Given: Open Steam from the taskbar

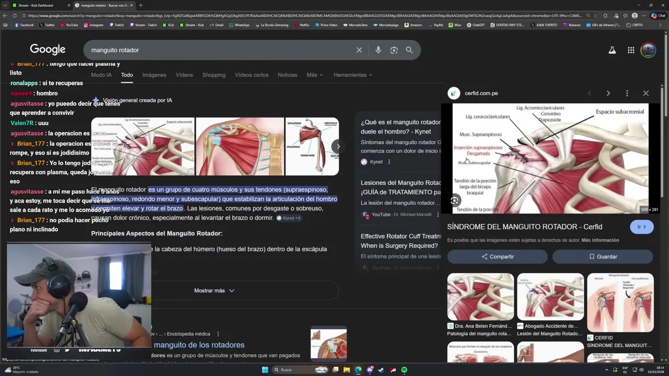Looking at the screenshot, I should pyautogui.click(x=381, y=370).
